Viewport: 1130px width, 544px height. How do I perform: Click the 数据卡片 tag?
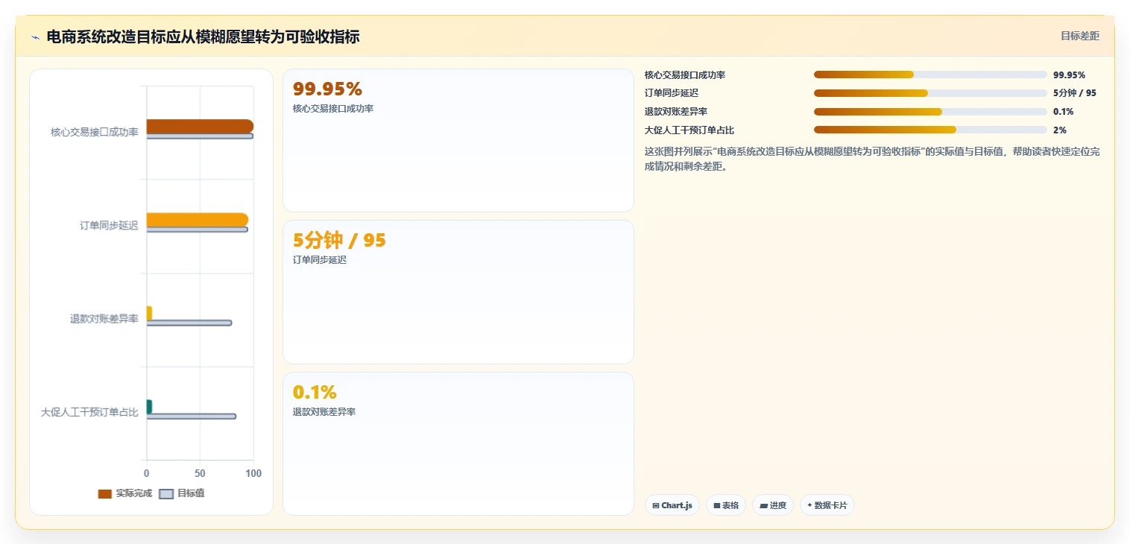pos(827,505)
